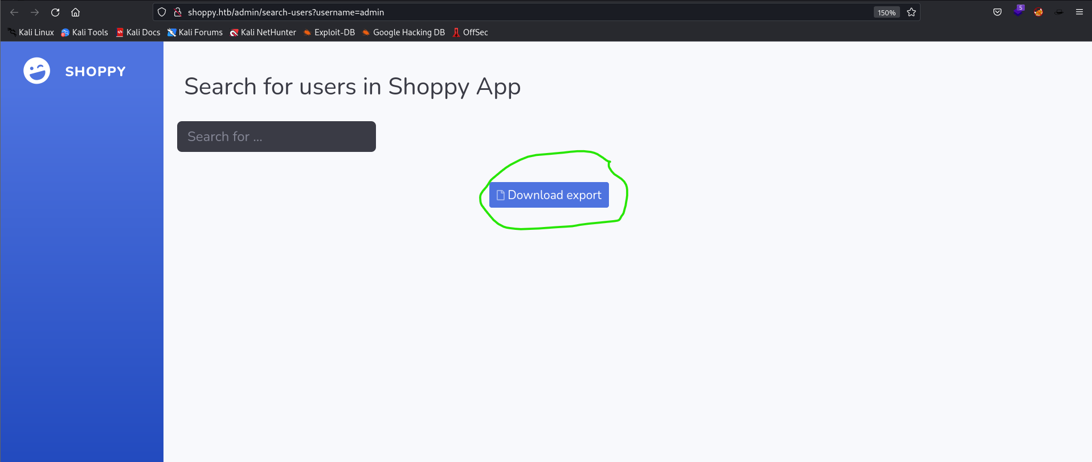Click the Shoppy smiley logo icon

pyautogui.click(x=36, y=71)
